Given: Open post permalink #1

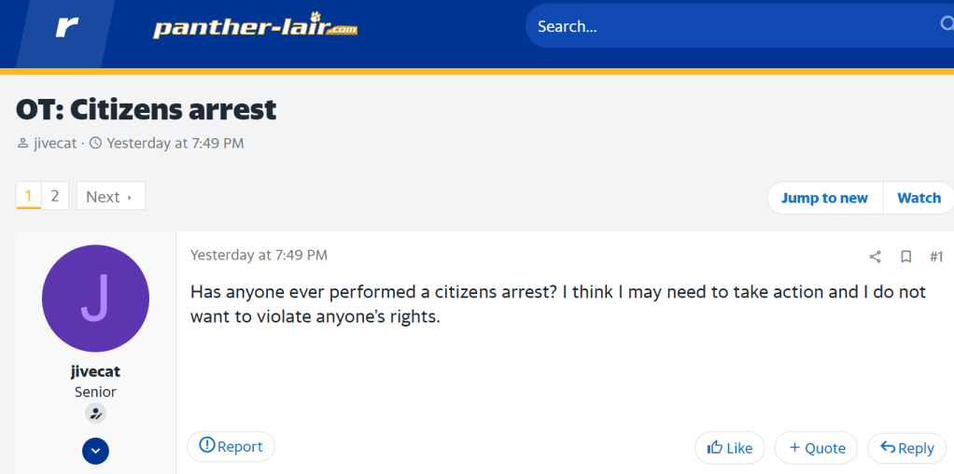Looking at the screenshot, I should (936, 257).
